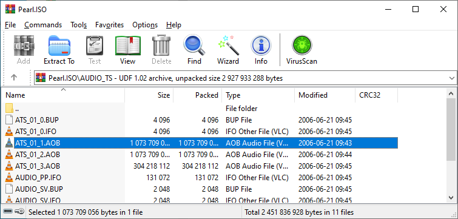Click the drive icon in status bar
The height and width of the screenshot is (219, 458).
(8, 211)
